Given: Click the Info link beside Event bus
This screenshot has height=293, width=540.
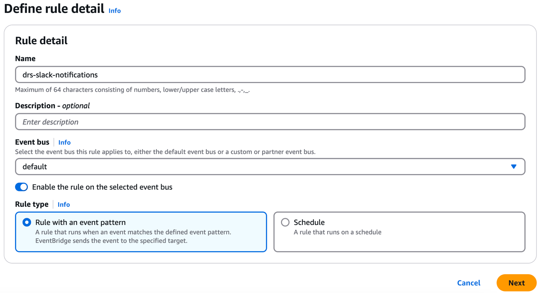Looking at the screenshot, I should point(64,142).
